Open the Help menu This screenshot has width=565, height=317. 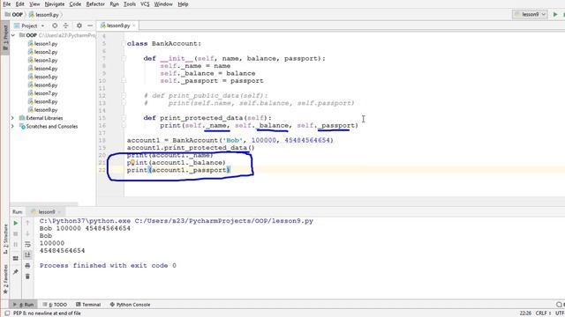click(183, 4)
